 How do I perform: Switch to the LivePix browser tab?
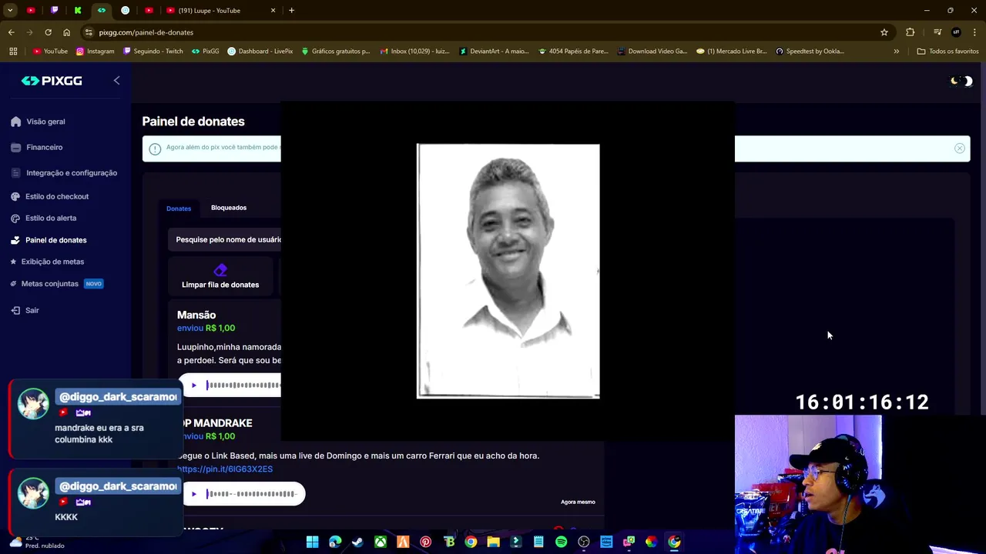pos(125,11)
